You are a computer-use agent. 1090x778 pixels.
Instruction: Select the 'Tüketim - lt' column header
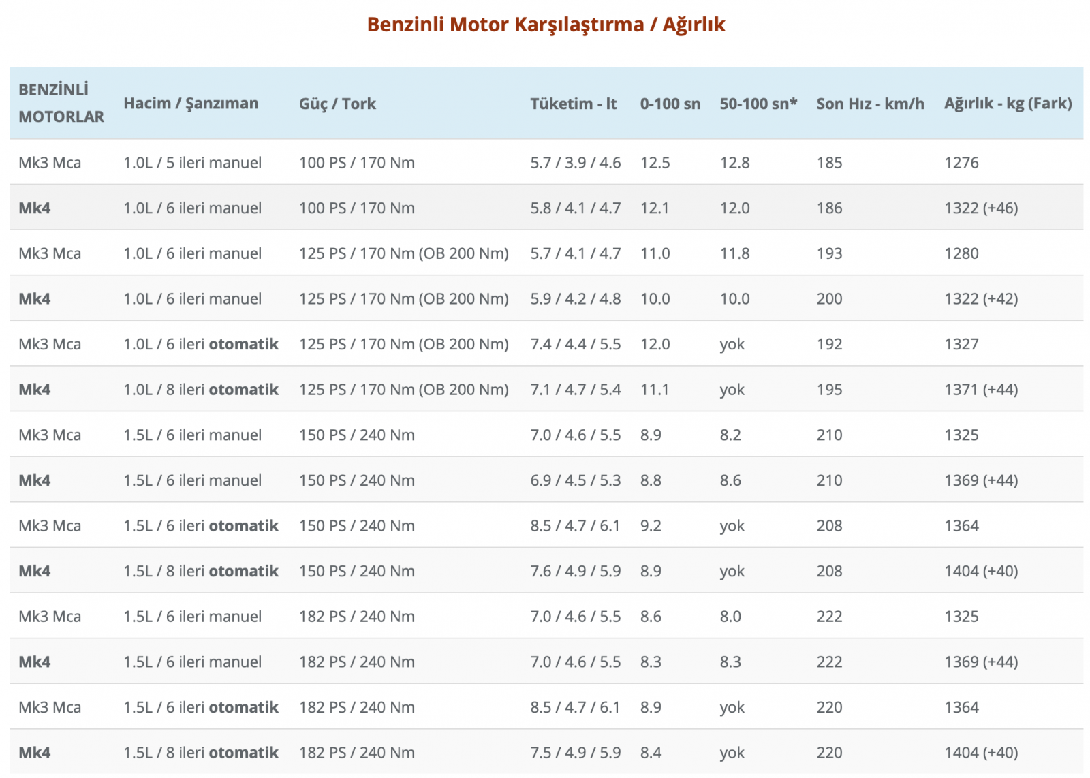[x=574, y=104]
